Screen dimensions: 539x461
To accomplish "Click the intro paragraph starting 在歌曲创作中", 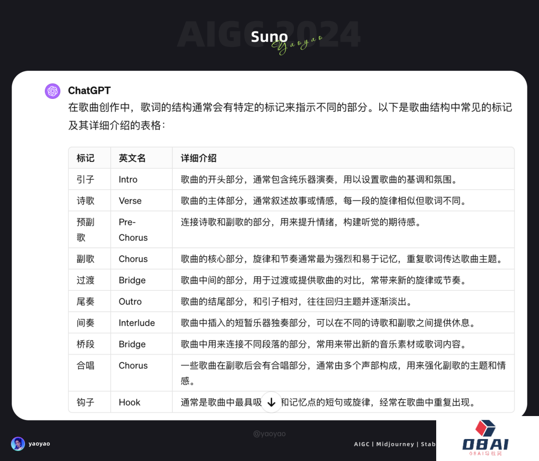I will (290, 116).
